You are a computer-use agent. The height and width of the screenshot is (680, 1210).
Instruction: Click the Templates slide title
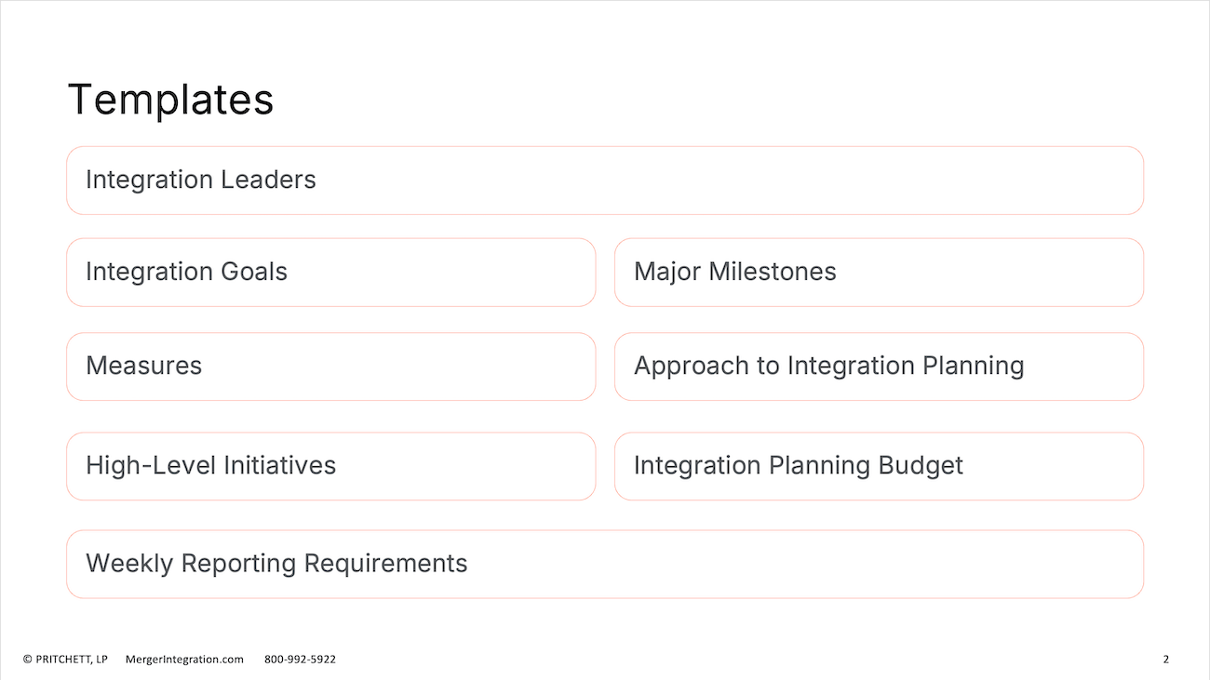[171, 100]
